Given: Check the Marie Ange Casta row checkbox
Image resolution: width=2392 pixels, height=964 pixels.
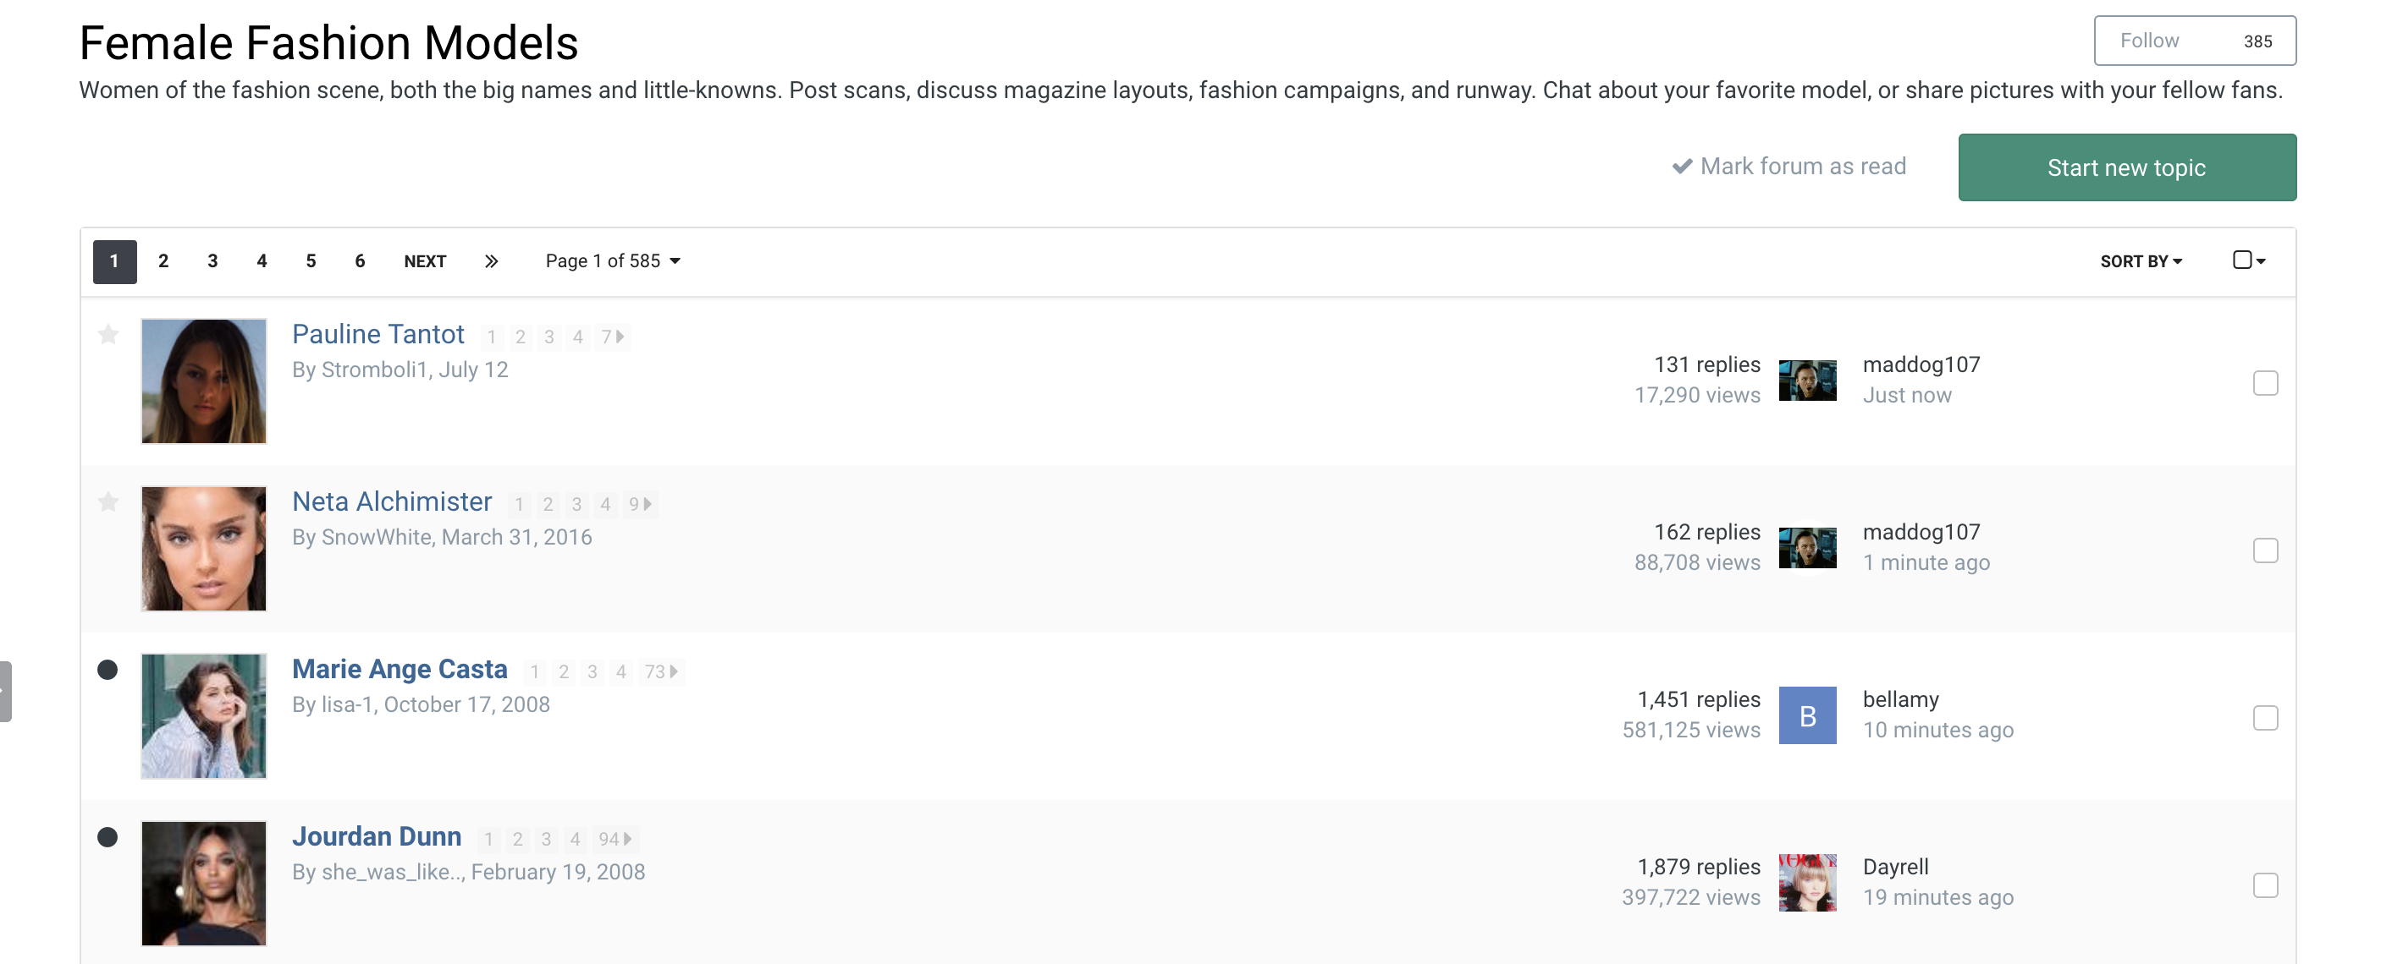Looking at the screenshot, I should pos(2265,718).
